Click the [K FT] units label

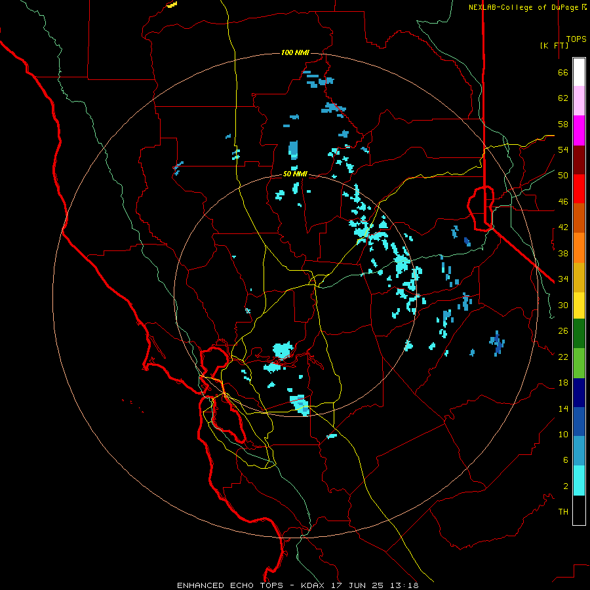(x=554, y=45)
